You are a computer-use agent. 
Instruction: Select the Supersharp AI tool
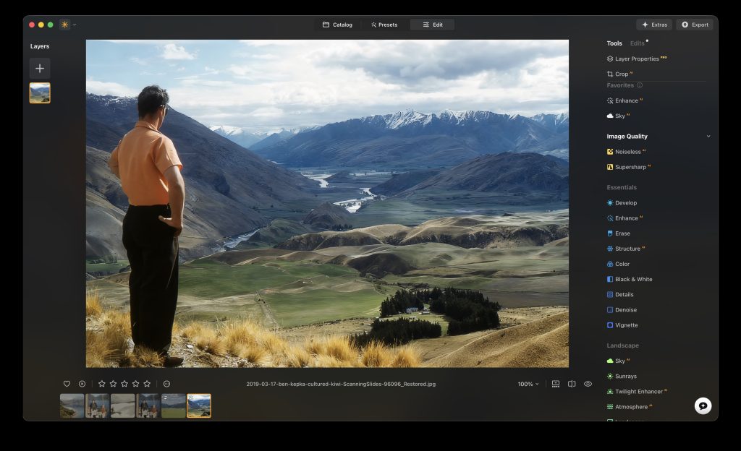[x=630, y=167]
